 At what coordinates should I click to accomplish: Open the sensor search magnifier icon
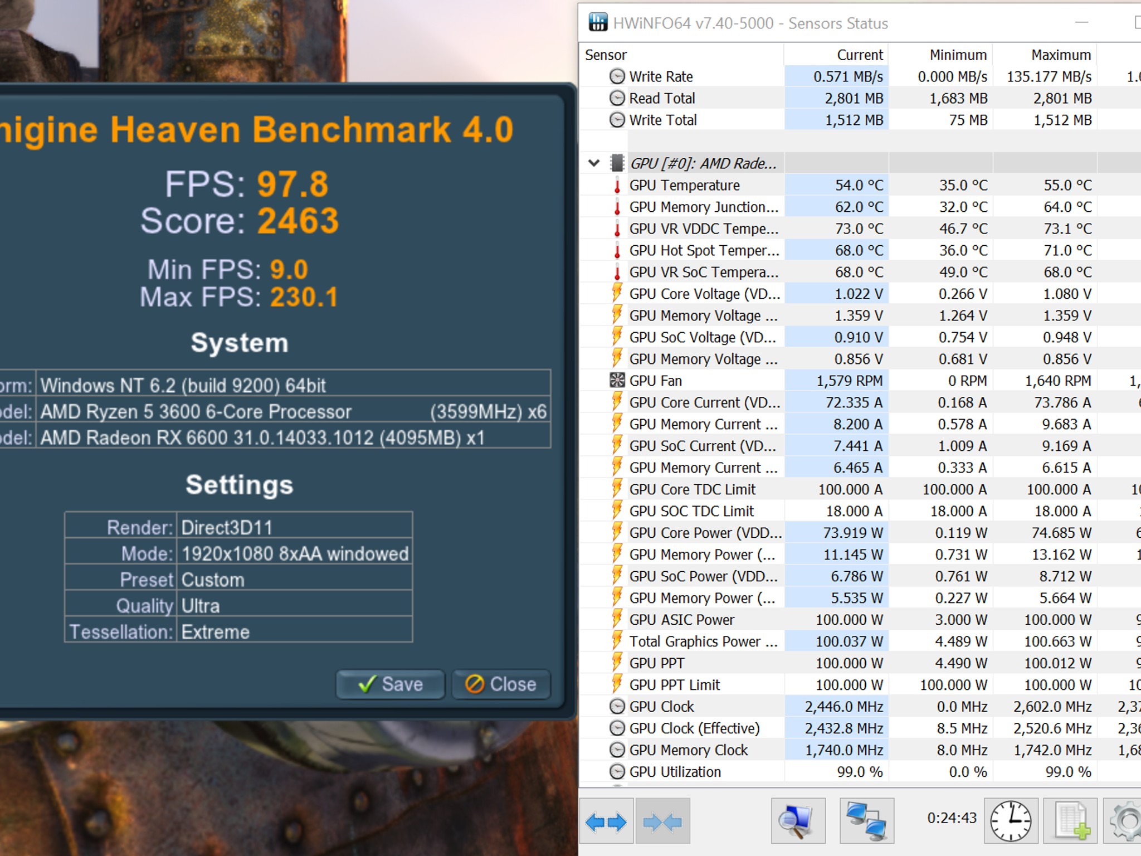[798, 821]
